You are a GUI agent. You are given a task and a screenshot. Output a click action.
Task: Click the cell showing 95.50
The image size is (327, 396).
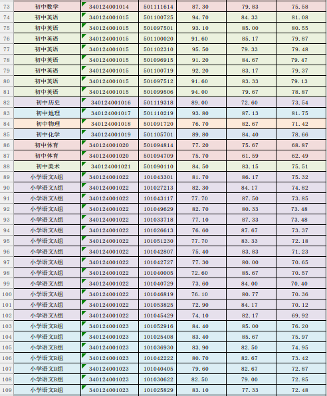(x=200, y=49)
